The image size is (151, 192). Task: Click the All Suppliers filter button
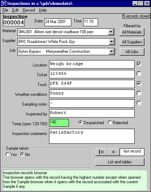click(132, 42)
